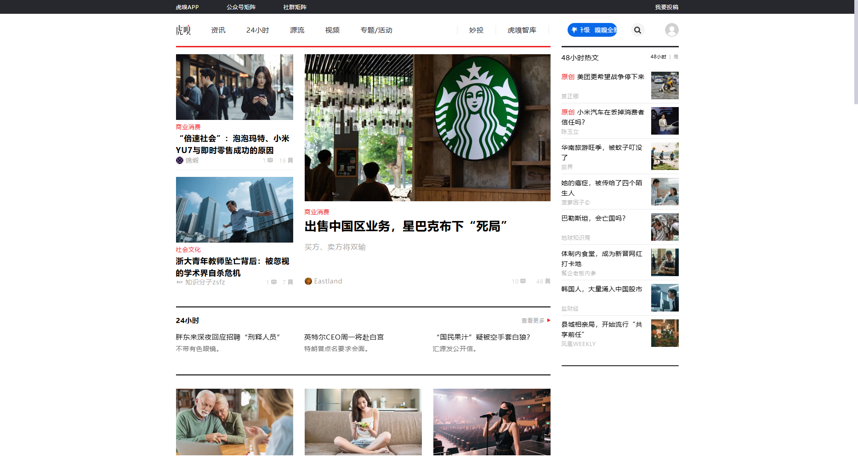Viewport: 858px width, 459px height.
Task: Open hot article 华南旅游旺季,被蚊子叮没了
Action: click(602, 153)
